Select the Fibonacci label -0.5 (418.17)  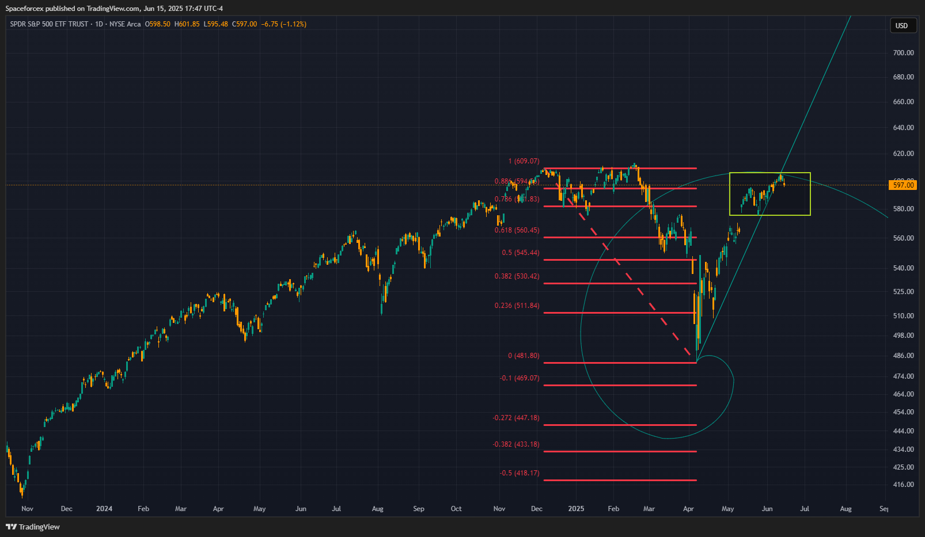click(x=520, y=473)
